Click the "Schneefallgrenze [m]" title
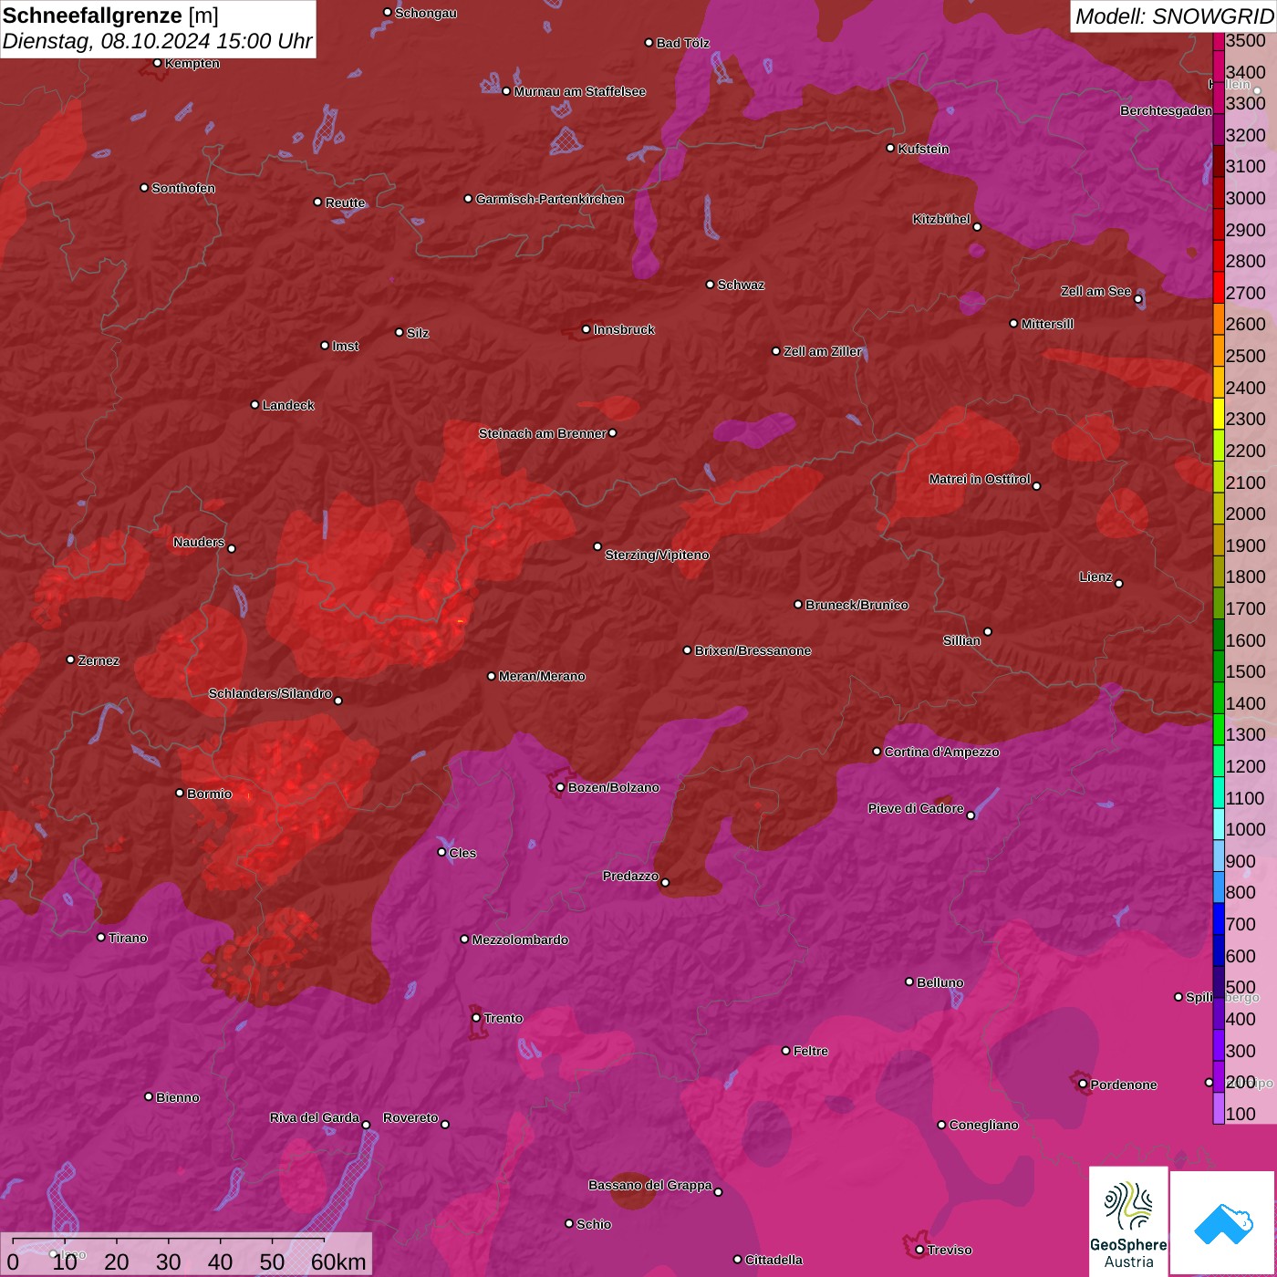Viewport: 1277px width, 1277px height. point(110,16)
